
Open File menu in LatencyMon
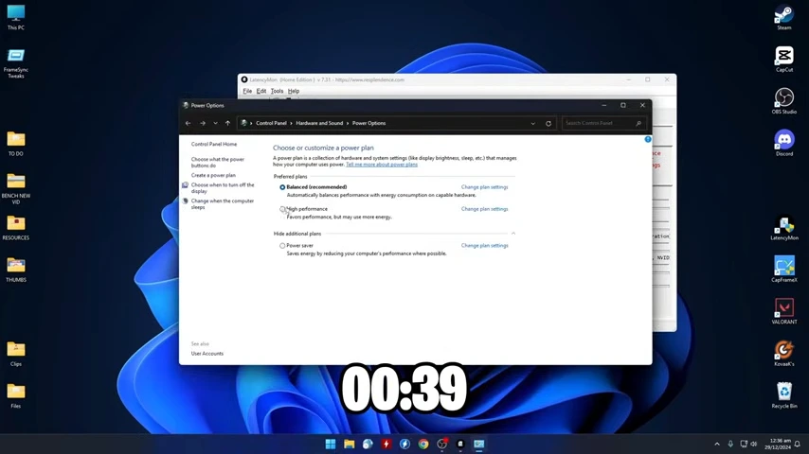[247, 91]
